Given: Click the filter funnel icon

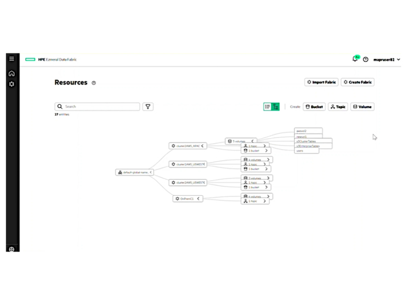Looking at the screenshot, I should coord(148,106).
